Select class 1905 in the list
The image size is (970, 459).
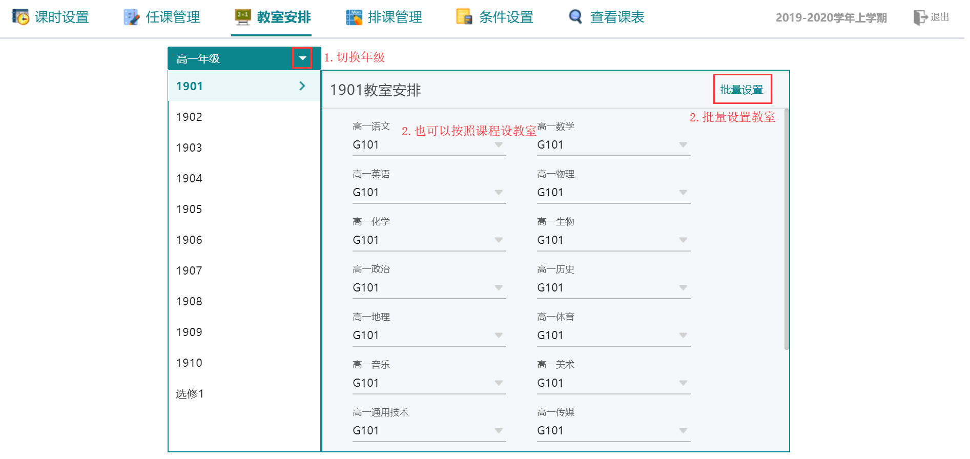(x=244, y=209)
